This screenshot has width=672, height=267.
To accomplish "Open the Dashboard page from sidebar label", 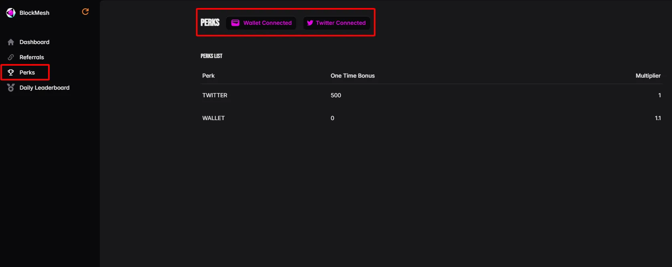I will click(x=34, y=42).
